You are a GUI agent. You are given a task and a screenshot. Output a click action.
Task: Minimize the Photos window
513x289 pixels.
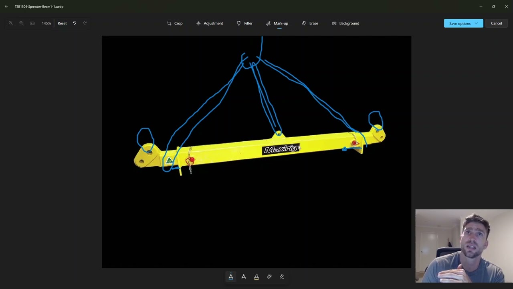pos(481,6)
